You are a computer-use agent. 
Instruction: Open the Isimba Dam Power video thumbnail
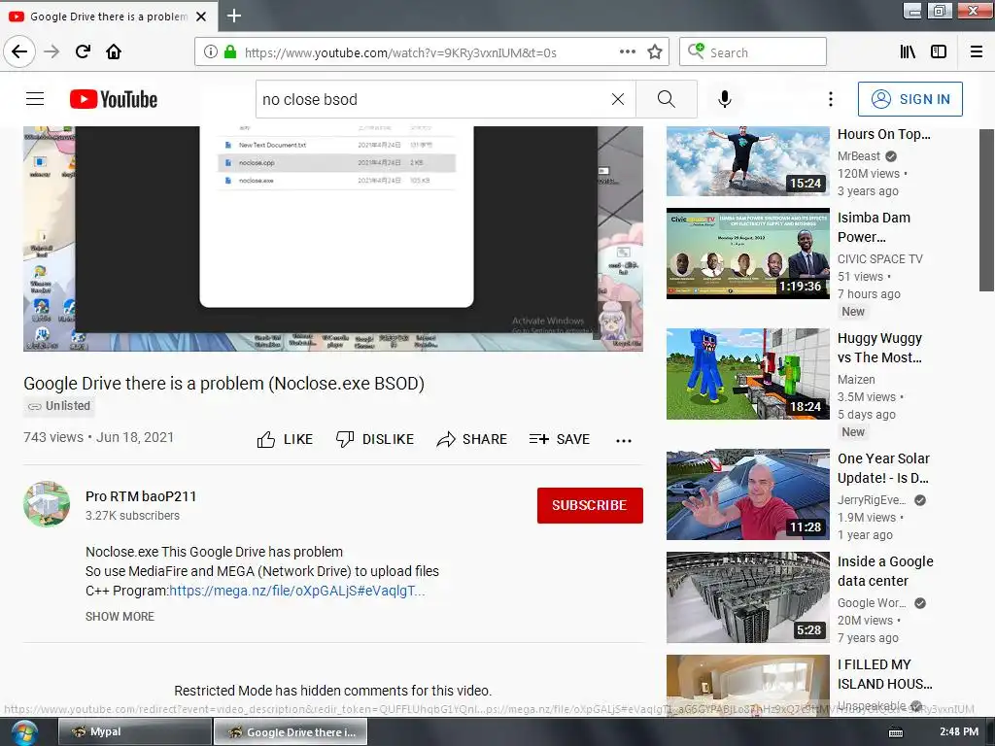[747, 254]
